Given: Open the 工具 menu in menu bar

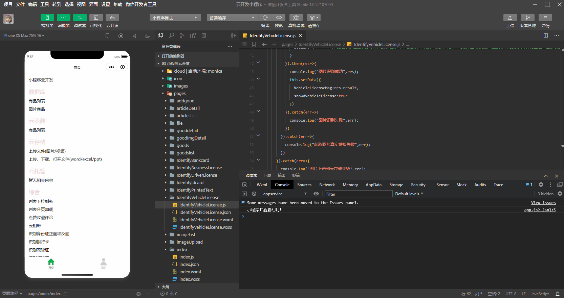Looking at the screenshot, I should 45,4.
